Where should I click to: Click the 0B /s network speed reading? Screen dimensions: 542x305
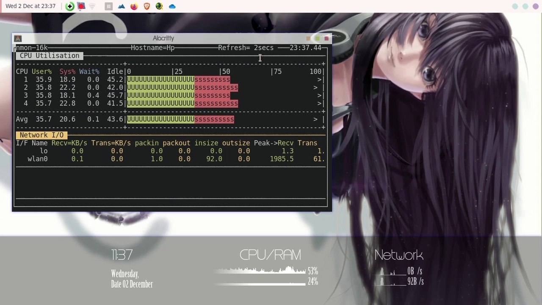415,271
